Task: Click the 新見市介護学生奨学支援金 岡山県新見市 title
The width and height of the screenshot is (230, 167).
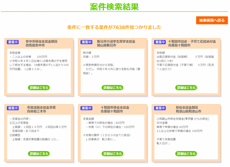Action: pyautogui.click(x=116, y=44)
